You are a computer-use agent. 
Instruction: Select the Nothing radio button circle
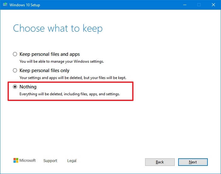tap(15, 87)
